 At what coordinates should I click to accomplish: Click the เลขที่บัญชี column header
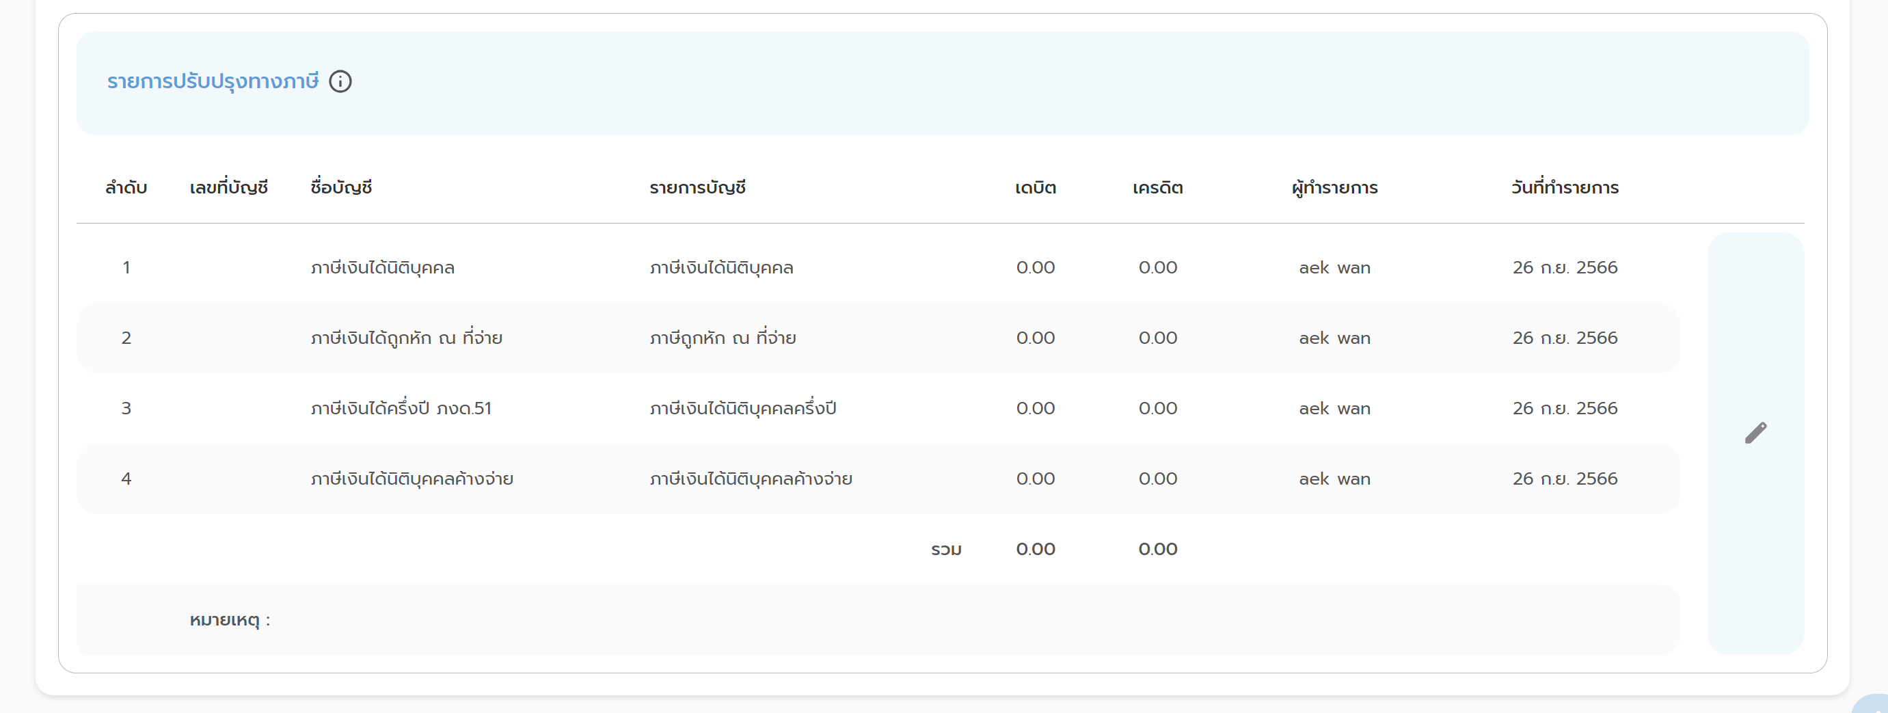(229, 187)
